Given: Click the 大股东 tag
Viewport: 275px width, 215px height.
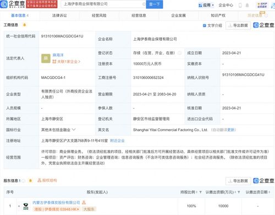Looking at the screenshot, I should pyautogui.click(x=89, y=209).
